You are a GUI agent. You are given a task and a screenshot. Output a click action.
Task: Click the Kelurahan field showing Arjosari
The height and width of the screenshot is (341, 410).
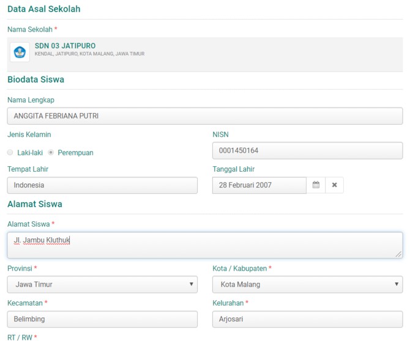click(x=307, y=319)
